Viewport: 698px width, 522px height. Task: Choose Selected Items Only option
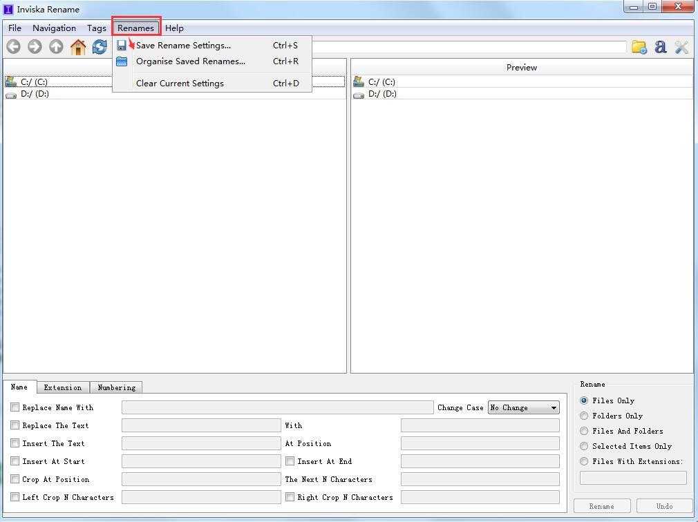coord(584,446)
